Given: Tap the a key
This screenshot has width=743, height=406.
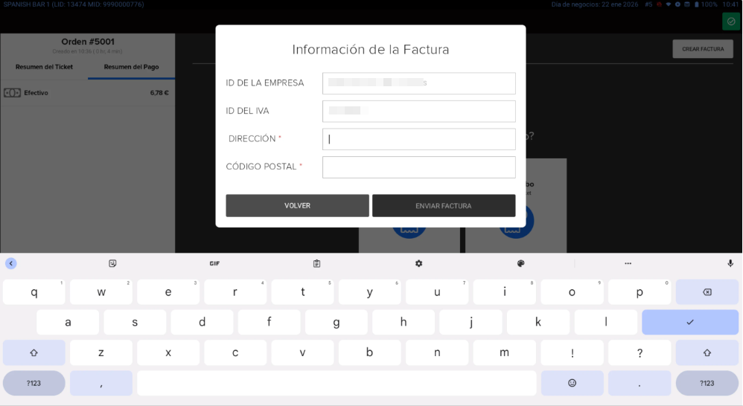Looking at the screenshot, I should click(68, 322).
